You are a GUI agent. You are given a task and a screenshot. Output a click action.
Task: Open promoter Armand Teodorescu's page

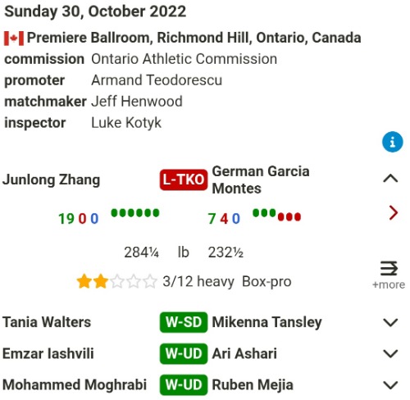[157, 80]
